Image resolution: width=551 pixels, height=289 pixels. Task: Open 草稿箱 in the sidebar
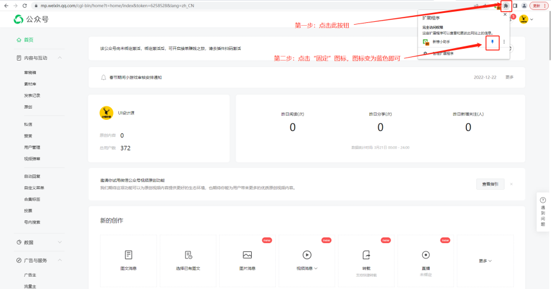tap(30, 73)
